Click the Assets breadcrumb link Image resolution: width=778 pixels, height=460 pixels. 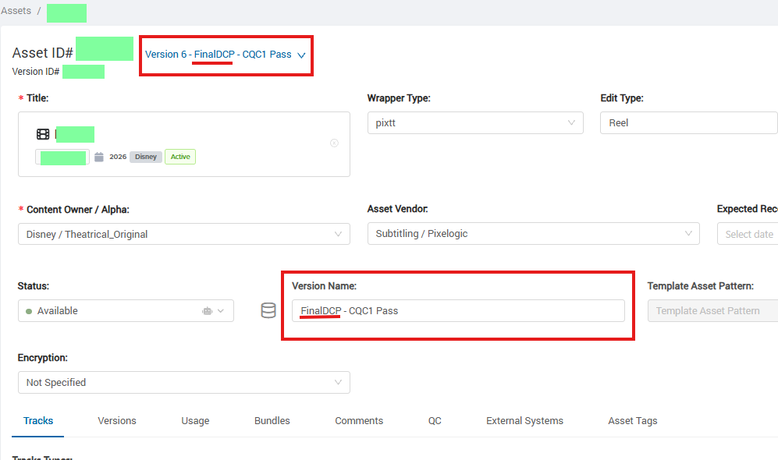(x=16, y=11)
